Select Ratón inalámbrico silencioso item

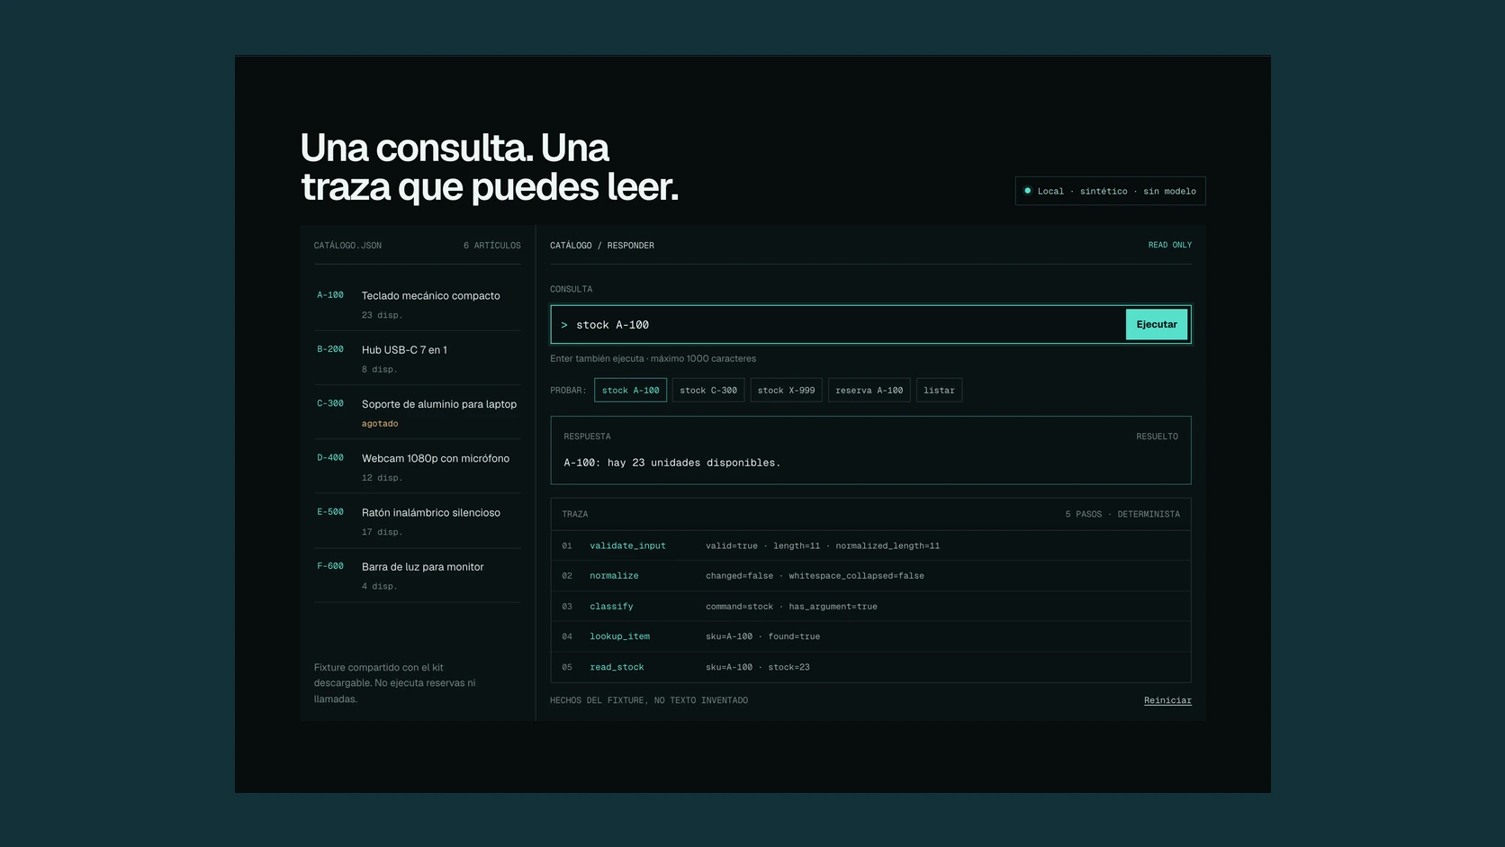click(x=417, y=520)
